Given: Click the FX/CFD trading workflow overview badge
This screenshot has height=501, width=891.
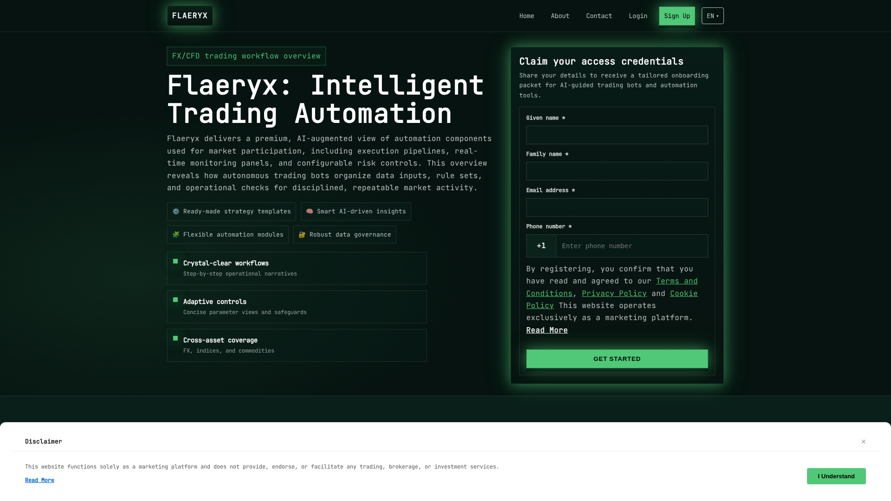Looking at the screenshot, I should click(246, 56).
